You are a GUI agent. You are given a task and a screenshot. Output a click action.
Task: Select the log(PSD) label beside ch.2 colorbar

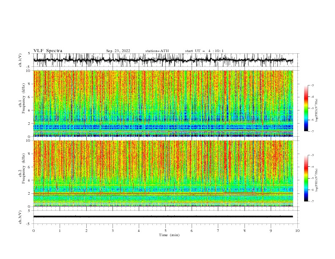(x=316, y=180)
